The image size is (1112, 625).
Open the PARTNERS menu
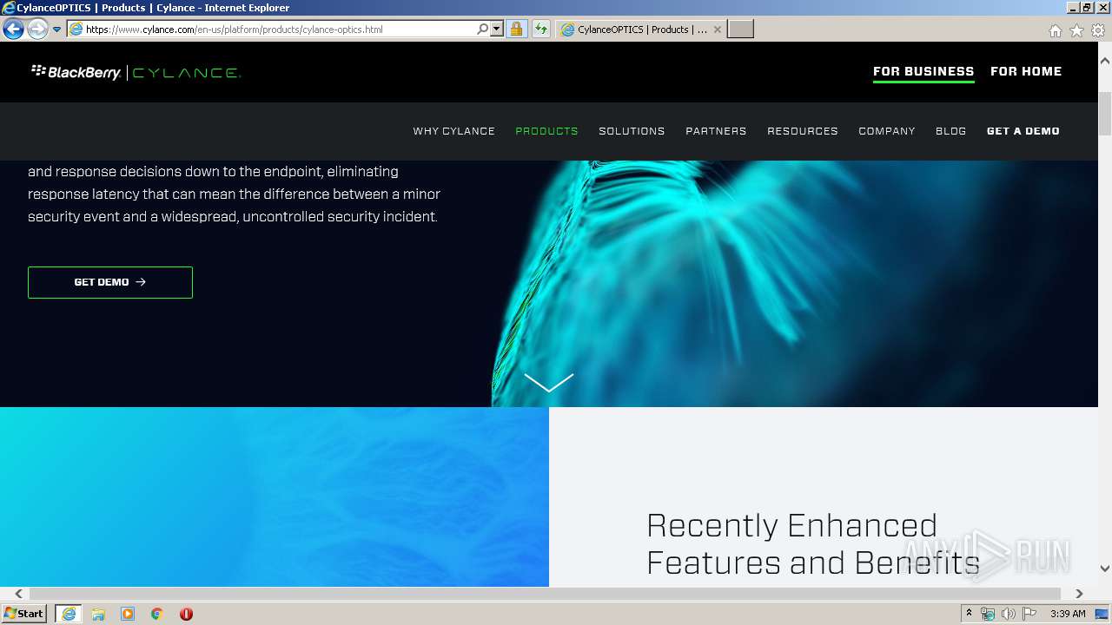(716, 131)
